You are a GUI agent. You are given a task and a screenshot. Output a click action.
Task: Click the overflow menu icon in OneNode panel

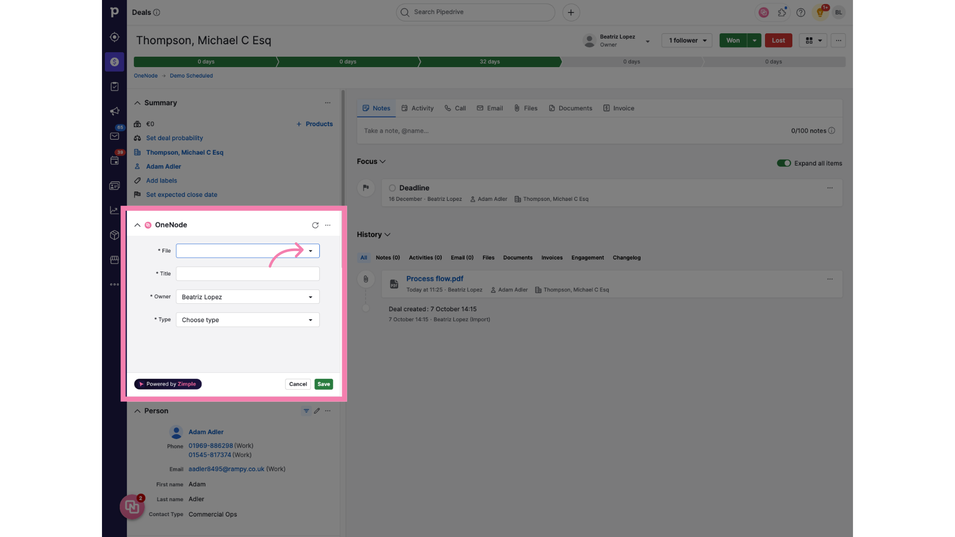(x=327, y=226)
